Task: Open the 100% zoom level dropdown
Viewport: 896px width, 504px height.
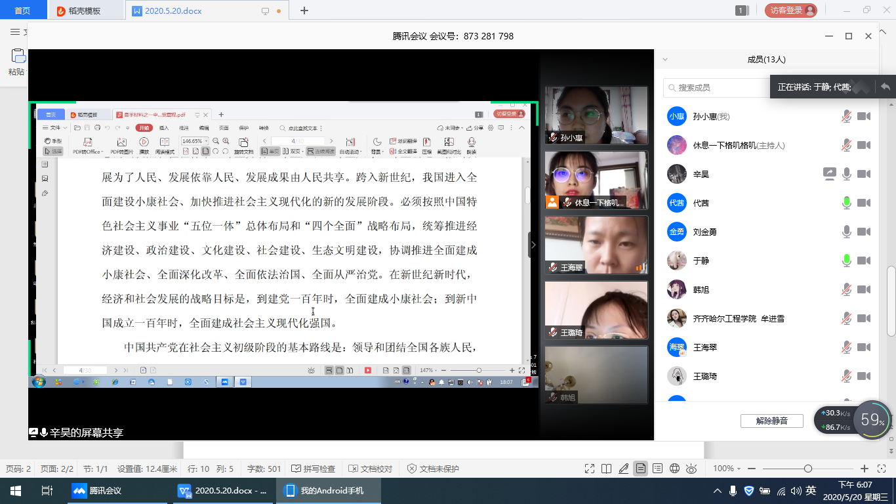Action: [728, 469]
